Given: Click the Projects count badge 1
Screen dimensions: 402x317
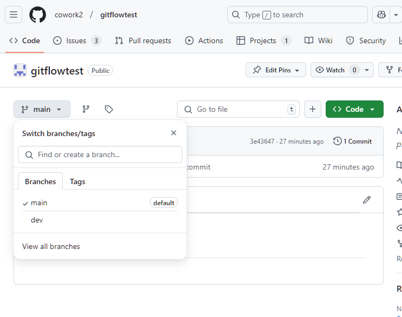Looking at the screenshot, I should point(286,41).
